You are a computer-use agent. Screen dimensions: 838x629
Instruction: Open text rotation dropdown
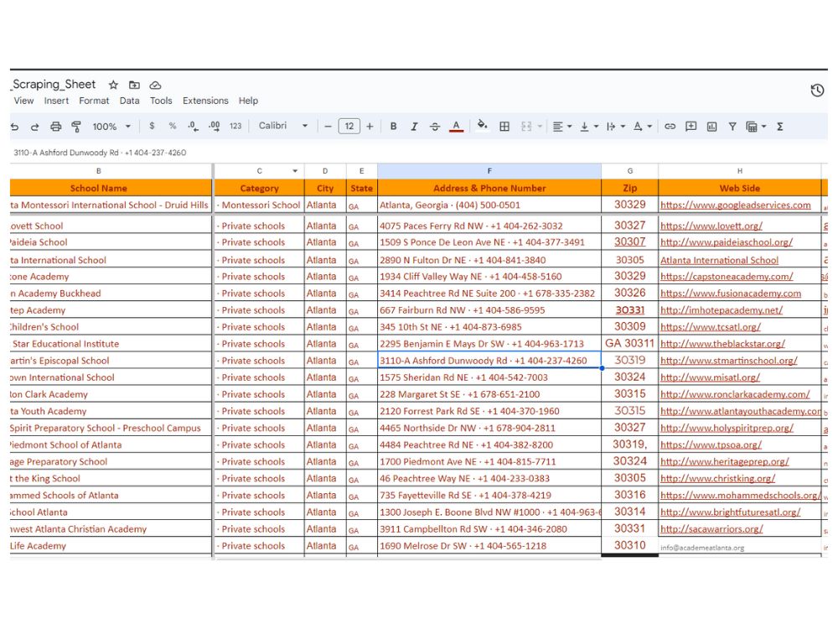click(643, 127)
